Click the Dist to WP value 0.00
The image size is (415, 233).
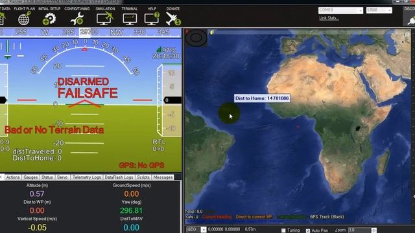coord(37,210)
